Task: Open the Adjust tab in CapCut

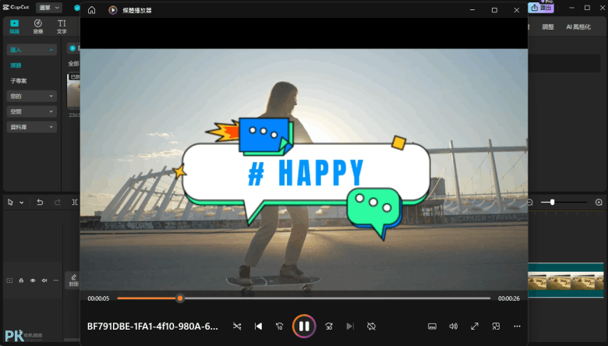Action: (x=548, y=26)
